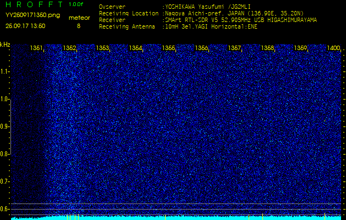Click the 1352 time axis label
Viewport: 346px width, 220px height.
coord(70,48)
